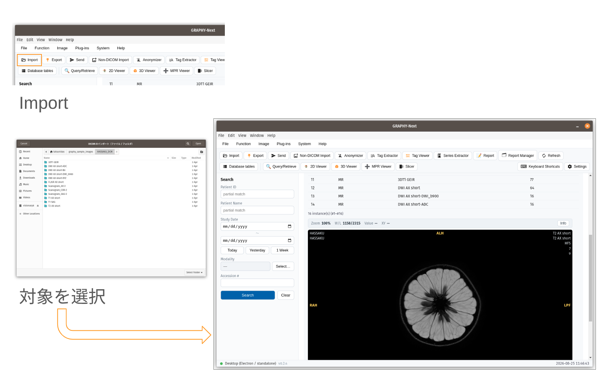The width and height of the screenshot is (597, 373).
Task: Open the Image menu in the large window
Action: coord(264,144)
